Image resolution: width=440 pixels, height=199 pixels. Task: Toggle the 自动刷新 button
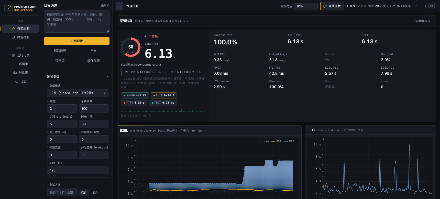coord(332,6)
